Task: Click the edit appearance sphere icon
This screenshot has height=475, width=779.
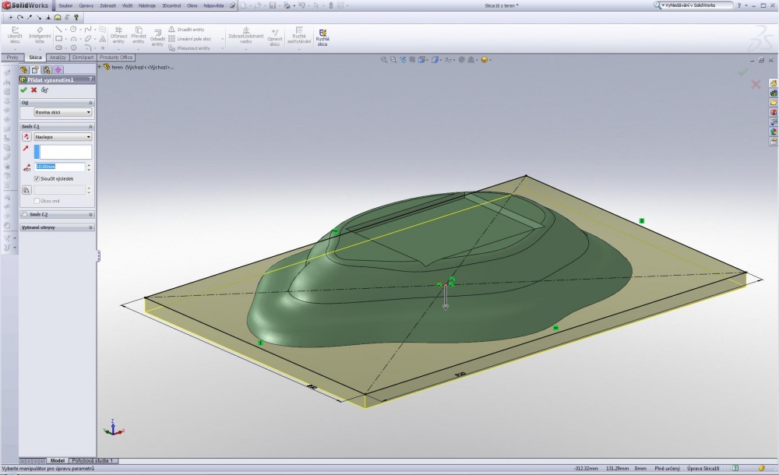Action: pyautogui.click(x=485, y=60)
